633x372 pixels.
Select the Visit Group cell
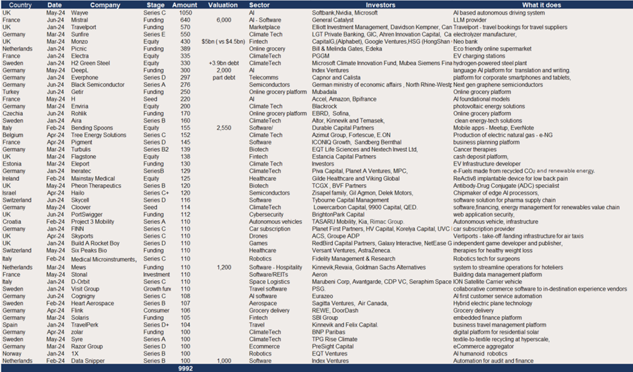85,289
